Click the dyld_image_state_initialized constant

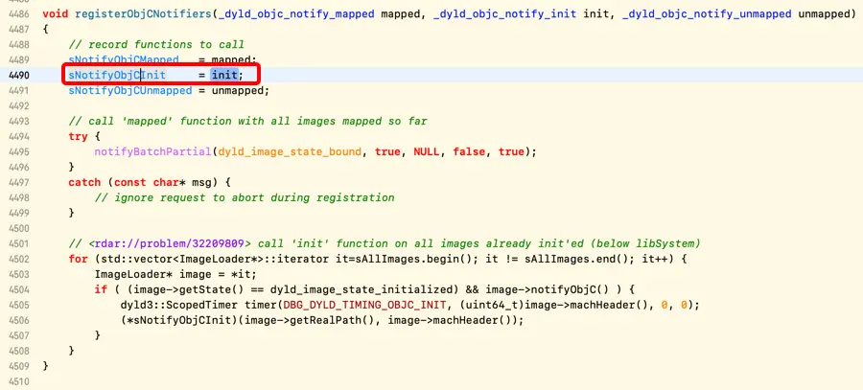click(x=362, y=289)
